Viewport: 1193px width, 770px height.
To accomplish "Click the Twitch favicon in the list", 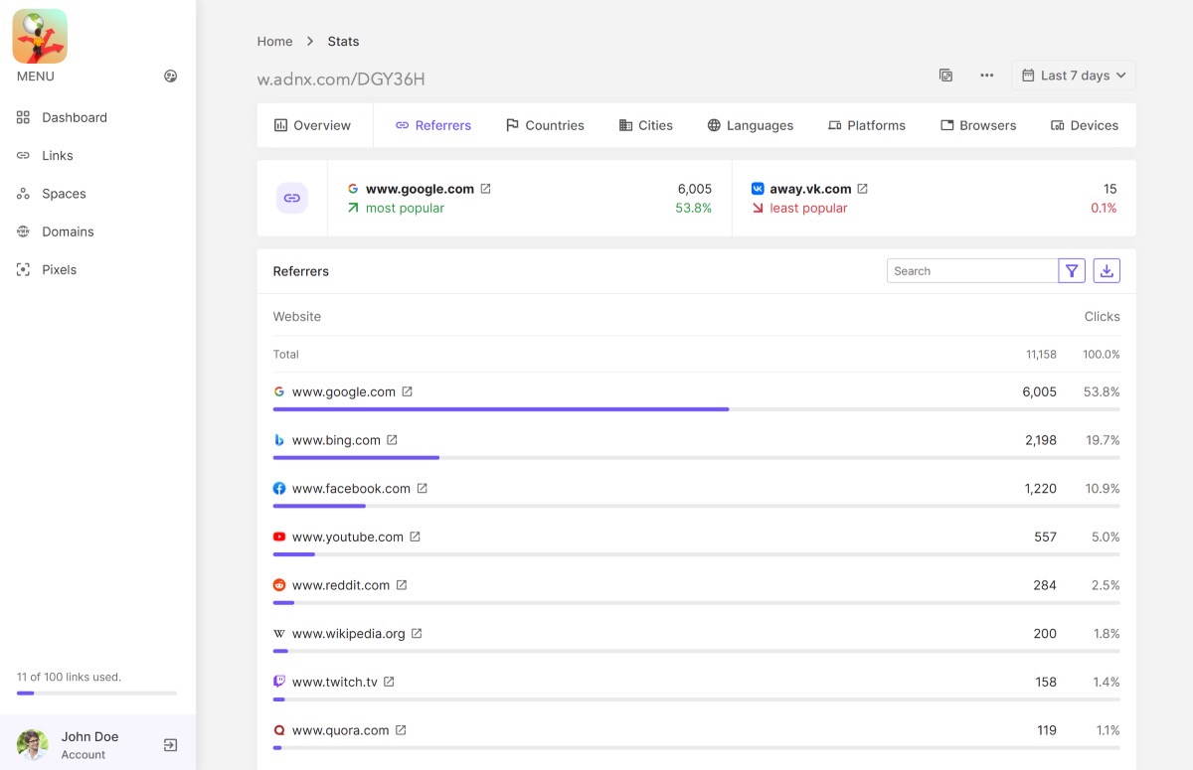I will pos(279,682).
